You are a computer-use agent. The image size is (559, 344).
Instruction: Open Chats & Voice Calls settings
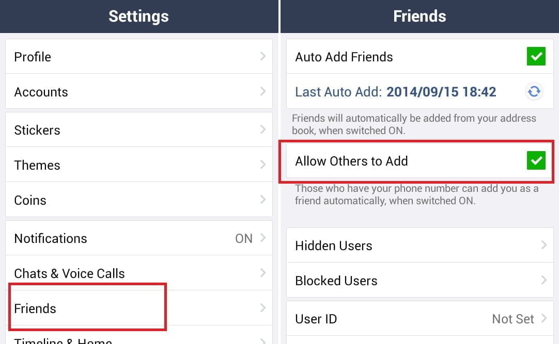pyautogui.click(x=69, y=273)
